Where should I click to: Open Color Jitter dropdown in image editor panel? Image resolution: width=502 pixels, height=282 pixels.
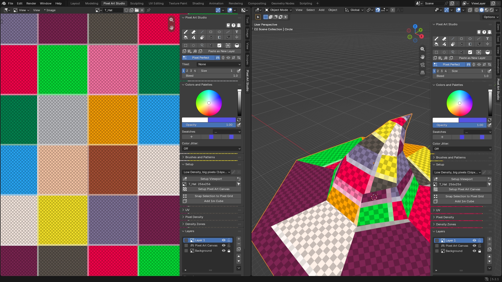tap(212, 149)
